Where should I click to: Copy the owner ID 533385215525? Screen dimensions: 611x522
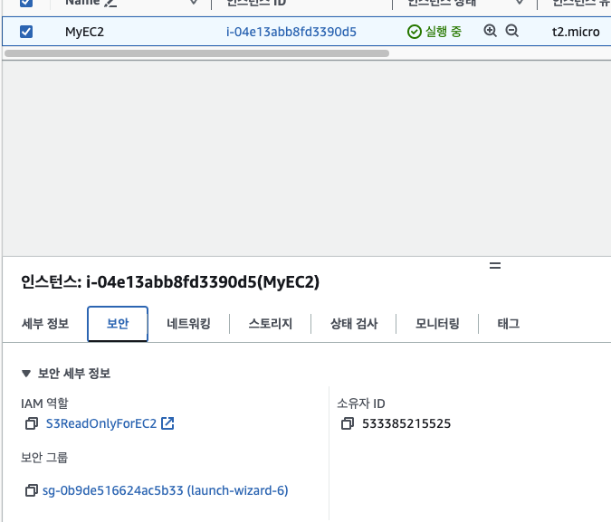(x=348, y=423)
